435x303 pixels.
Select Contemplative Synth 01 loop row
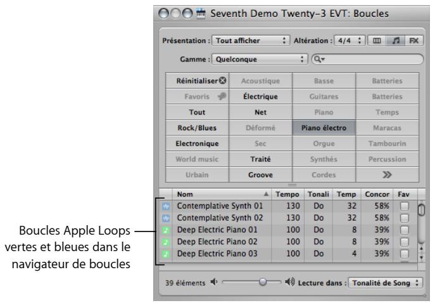tap(289, 206)
